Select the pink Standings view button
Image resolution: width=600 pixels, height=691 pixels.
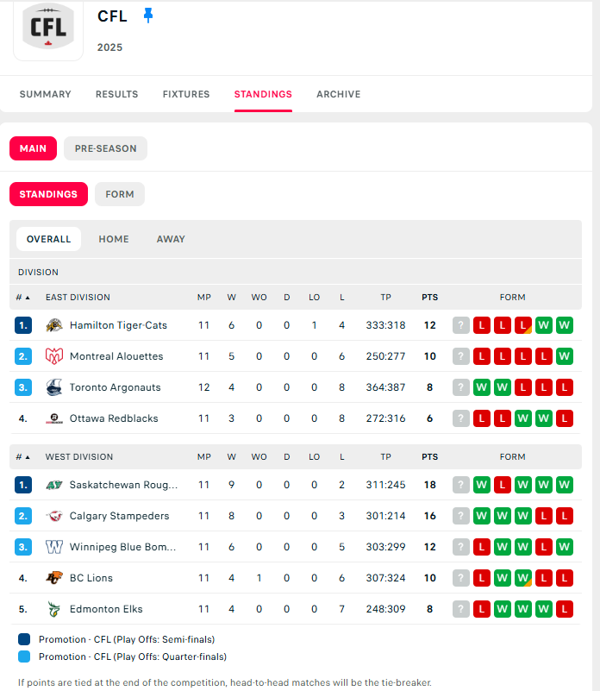point(48,194)
